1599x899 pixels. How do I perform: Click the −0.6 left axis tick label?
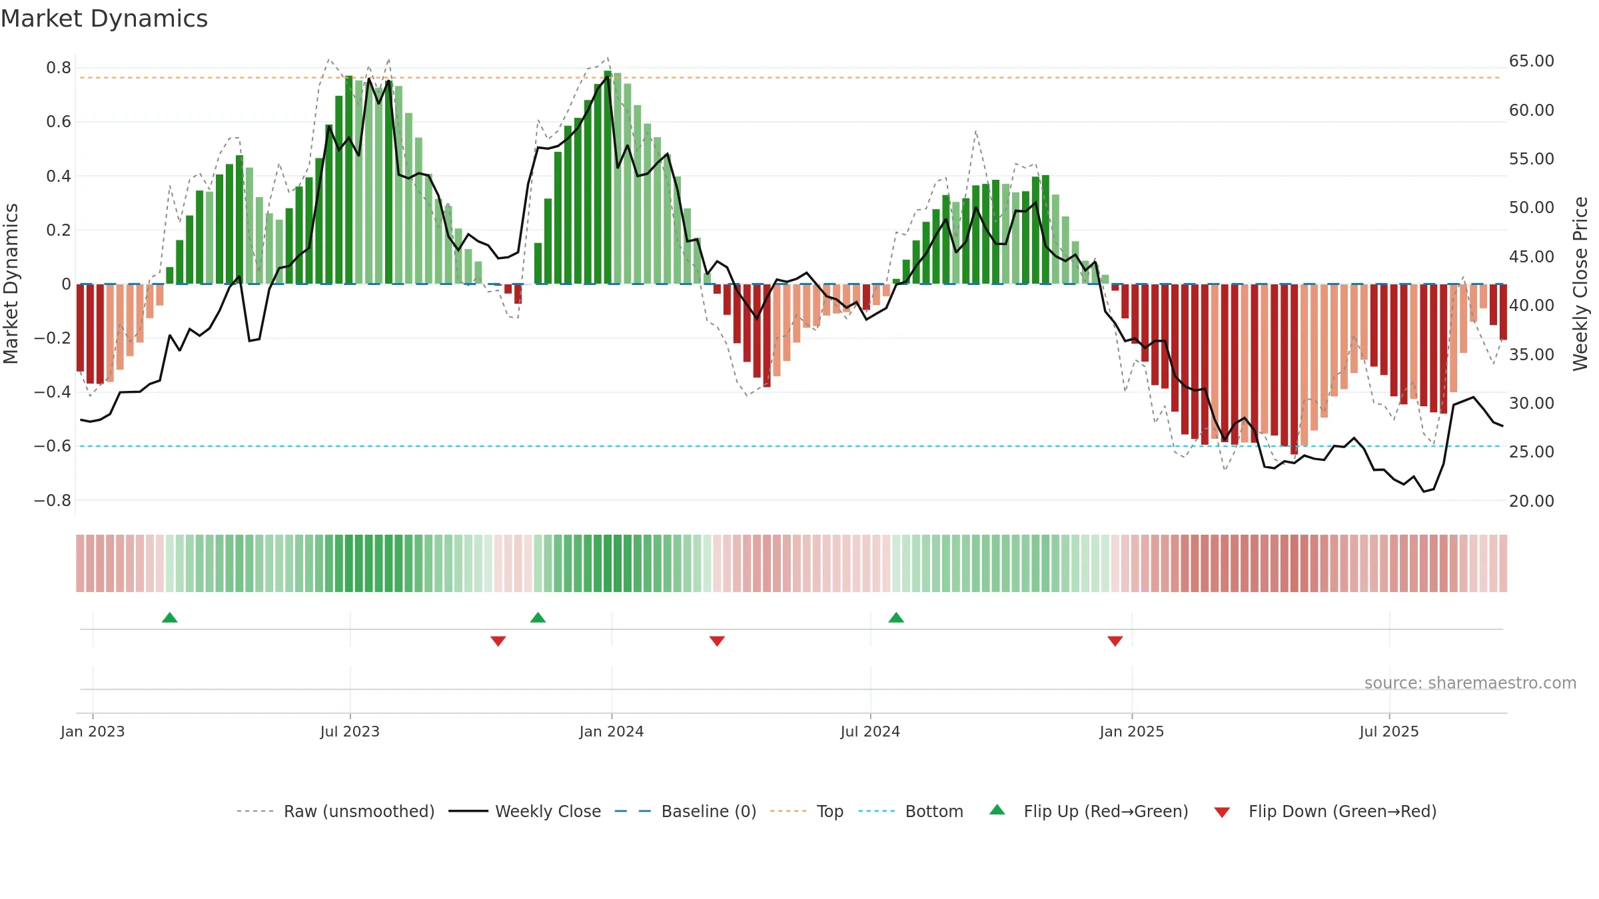53,446
